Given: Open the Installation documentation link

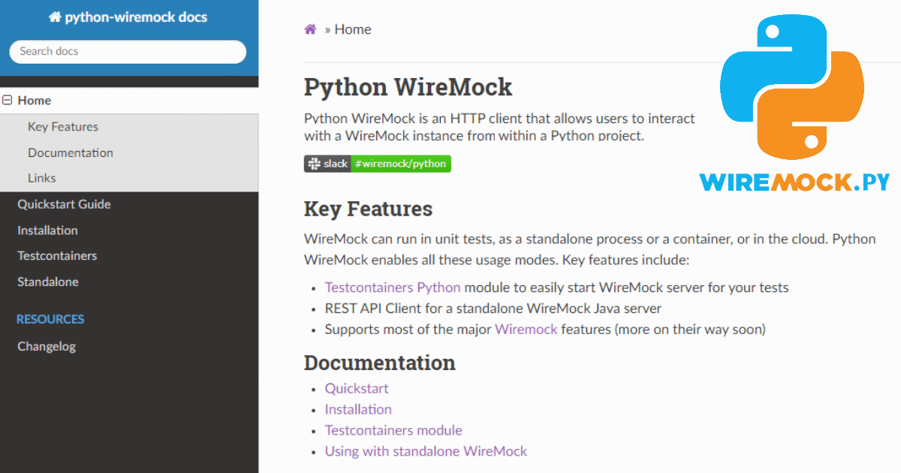Looking at the screenshot, I should click(358, 409).
